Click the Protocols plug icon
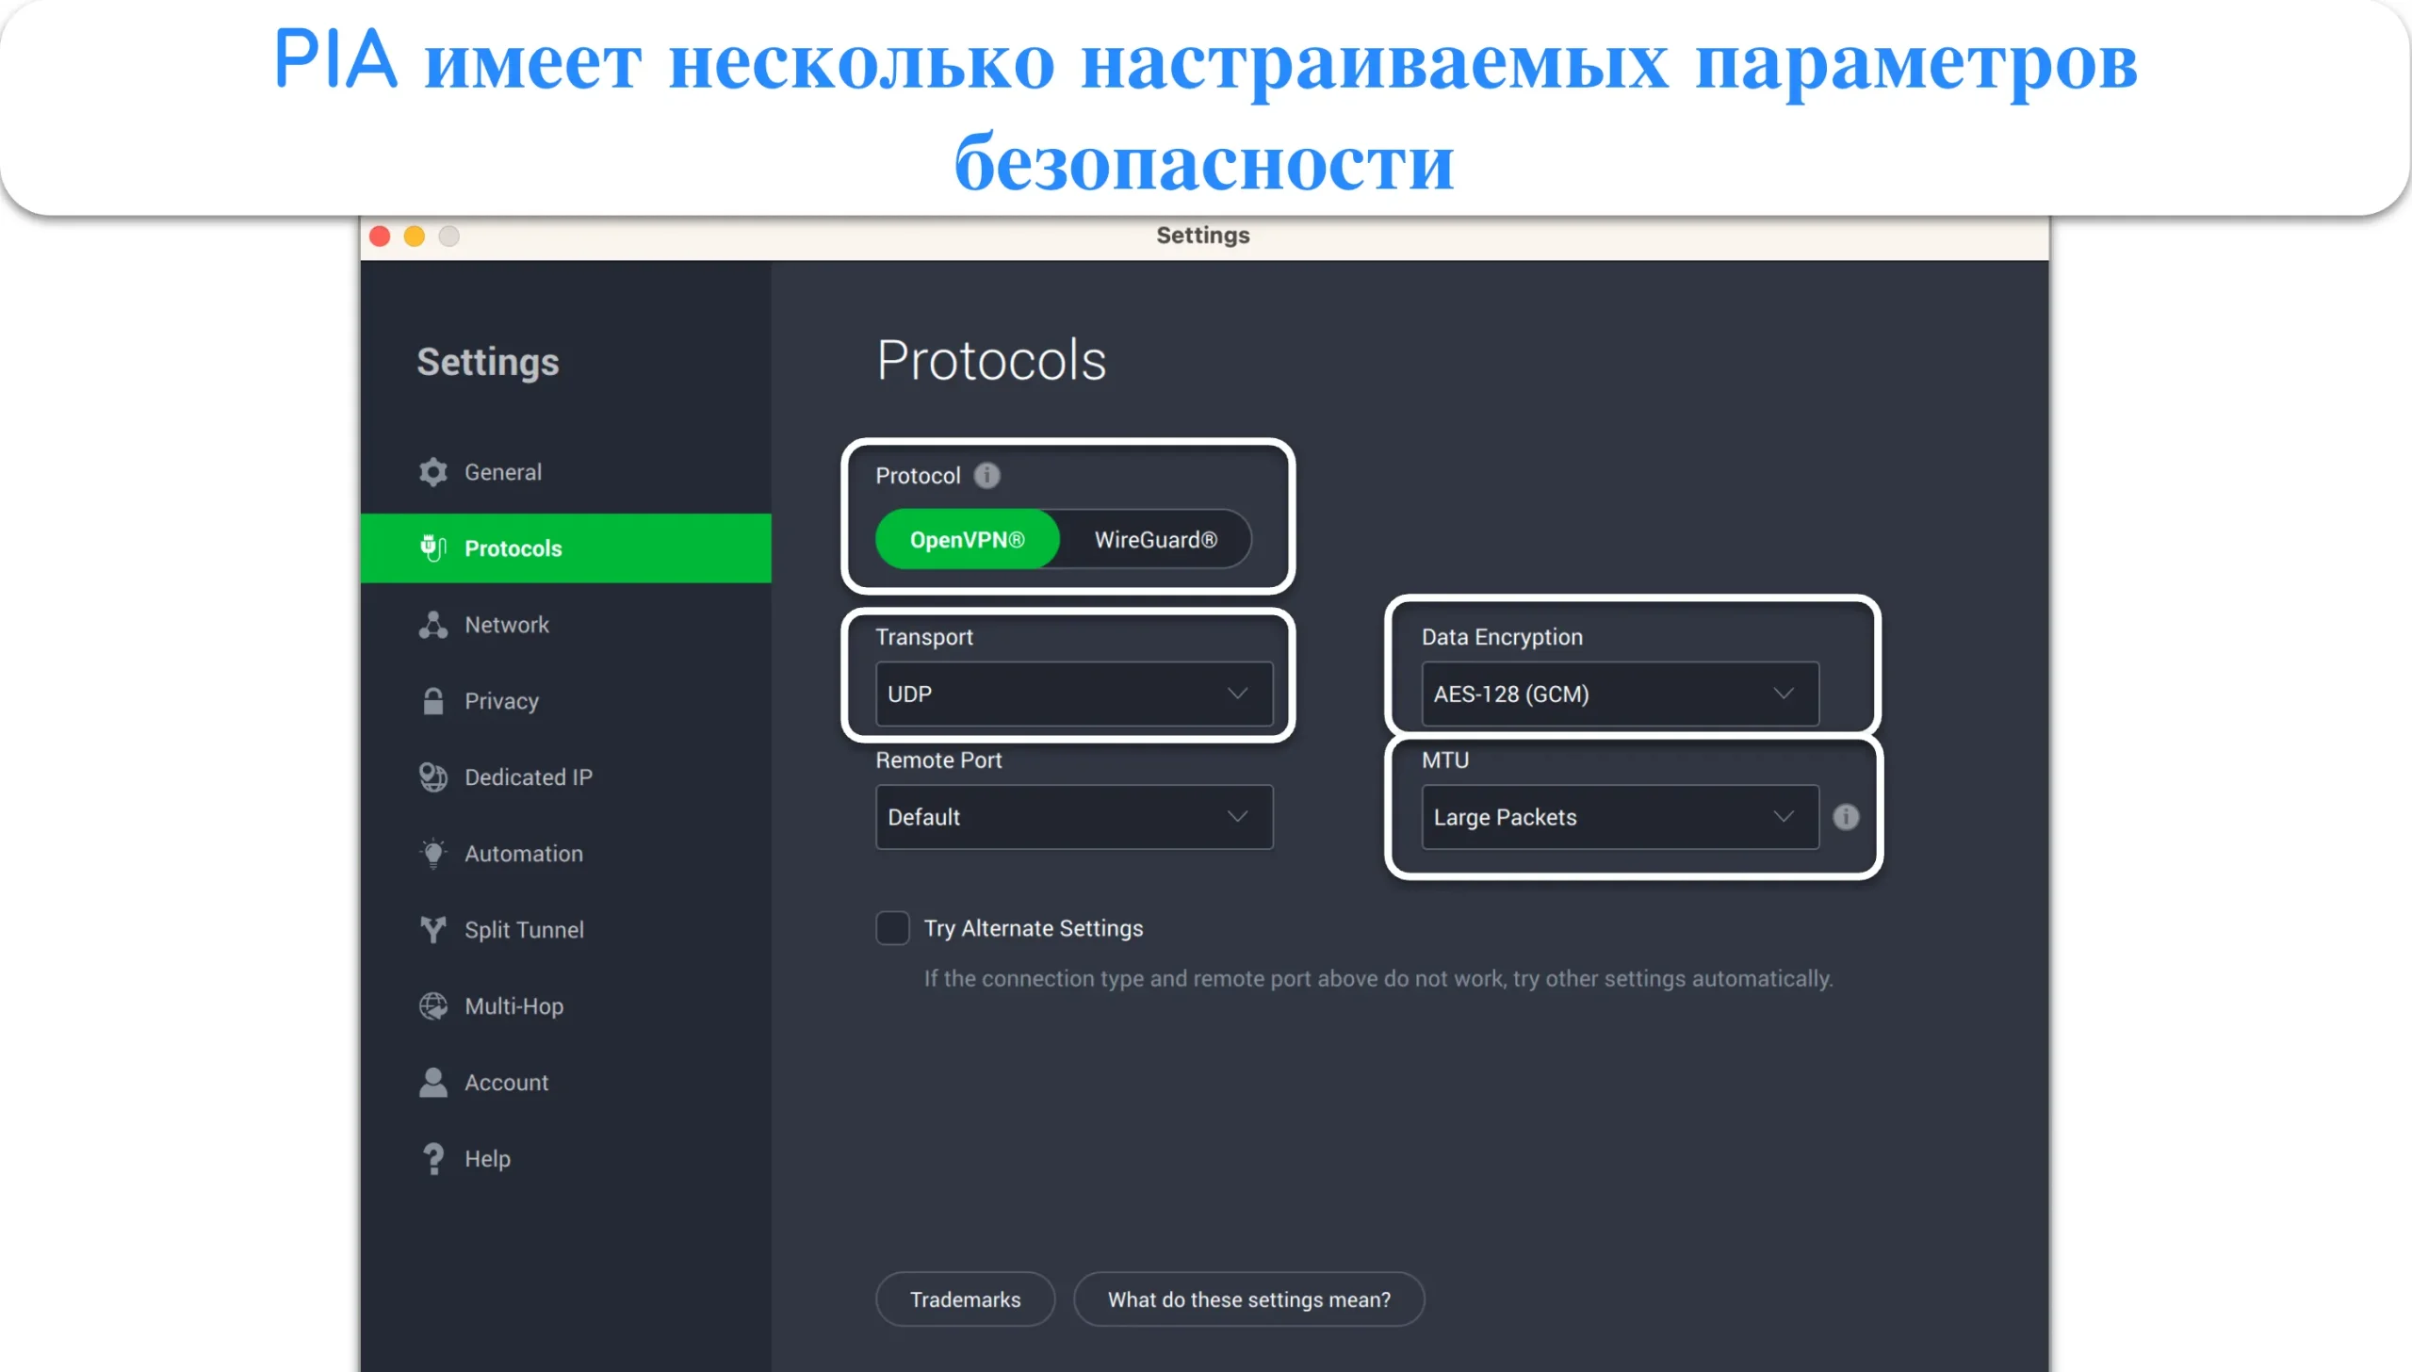 point(432,548)
